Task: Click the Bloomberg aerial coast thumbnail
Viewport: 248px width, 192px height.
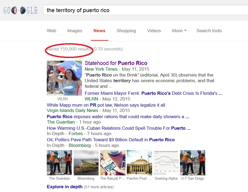Action: pyautogui.click(x=86, y=163)
